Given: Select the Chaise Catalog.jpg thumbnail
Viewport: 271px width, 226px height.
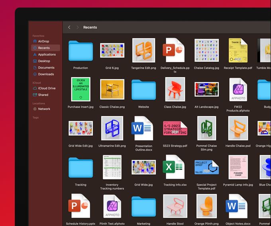Looking at the screenshot, I should (206, 50).
